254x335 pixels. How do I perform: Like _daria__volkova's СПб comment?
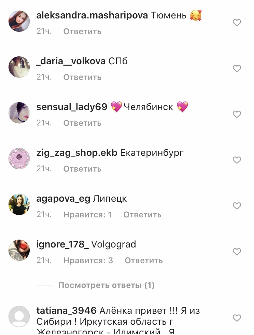point(237,68)
